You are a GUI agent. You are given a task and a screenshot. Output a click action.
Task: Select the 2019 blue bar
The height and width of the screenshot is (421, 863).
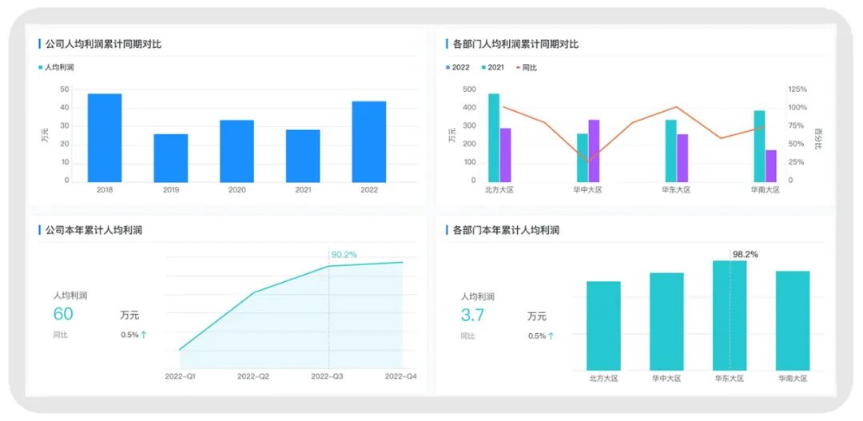coord(171,158)
